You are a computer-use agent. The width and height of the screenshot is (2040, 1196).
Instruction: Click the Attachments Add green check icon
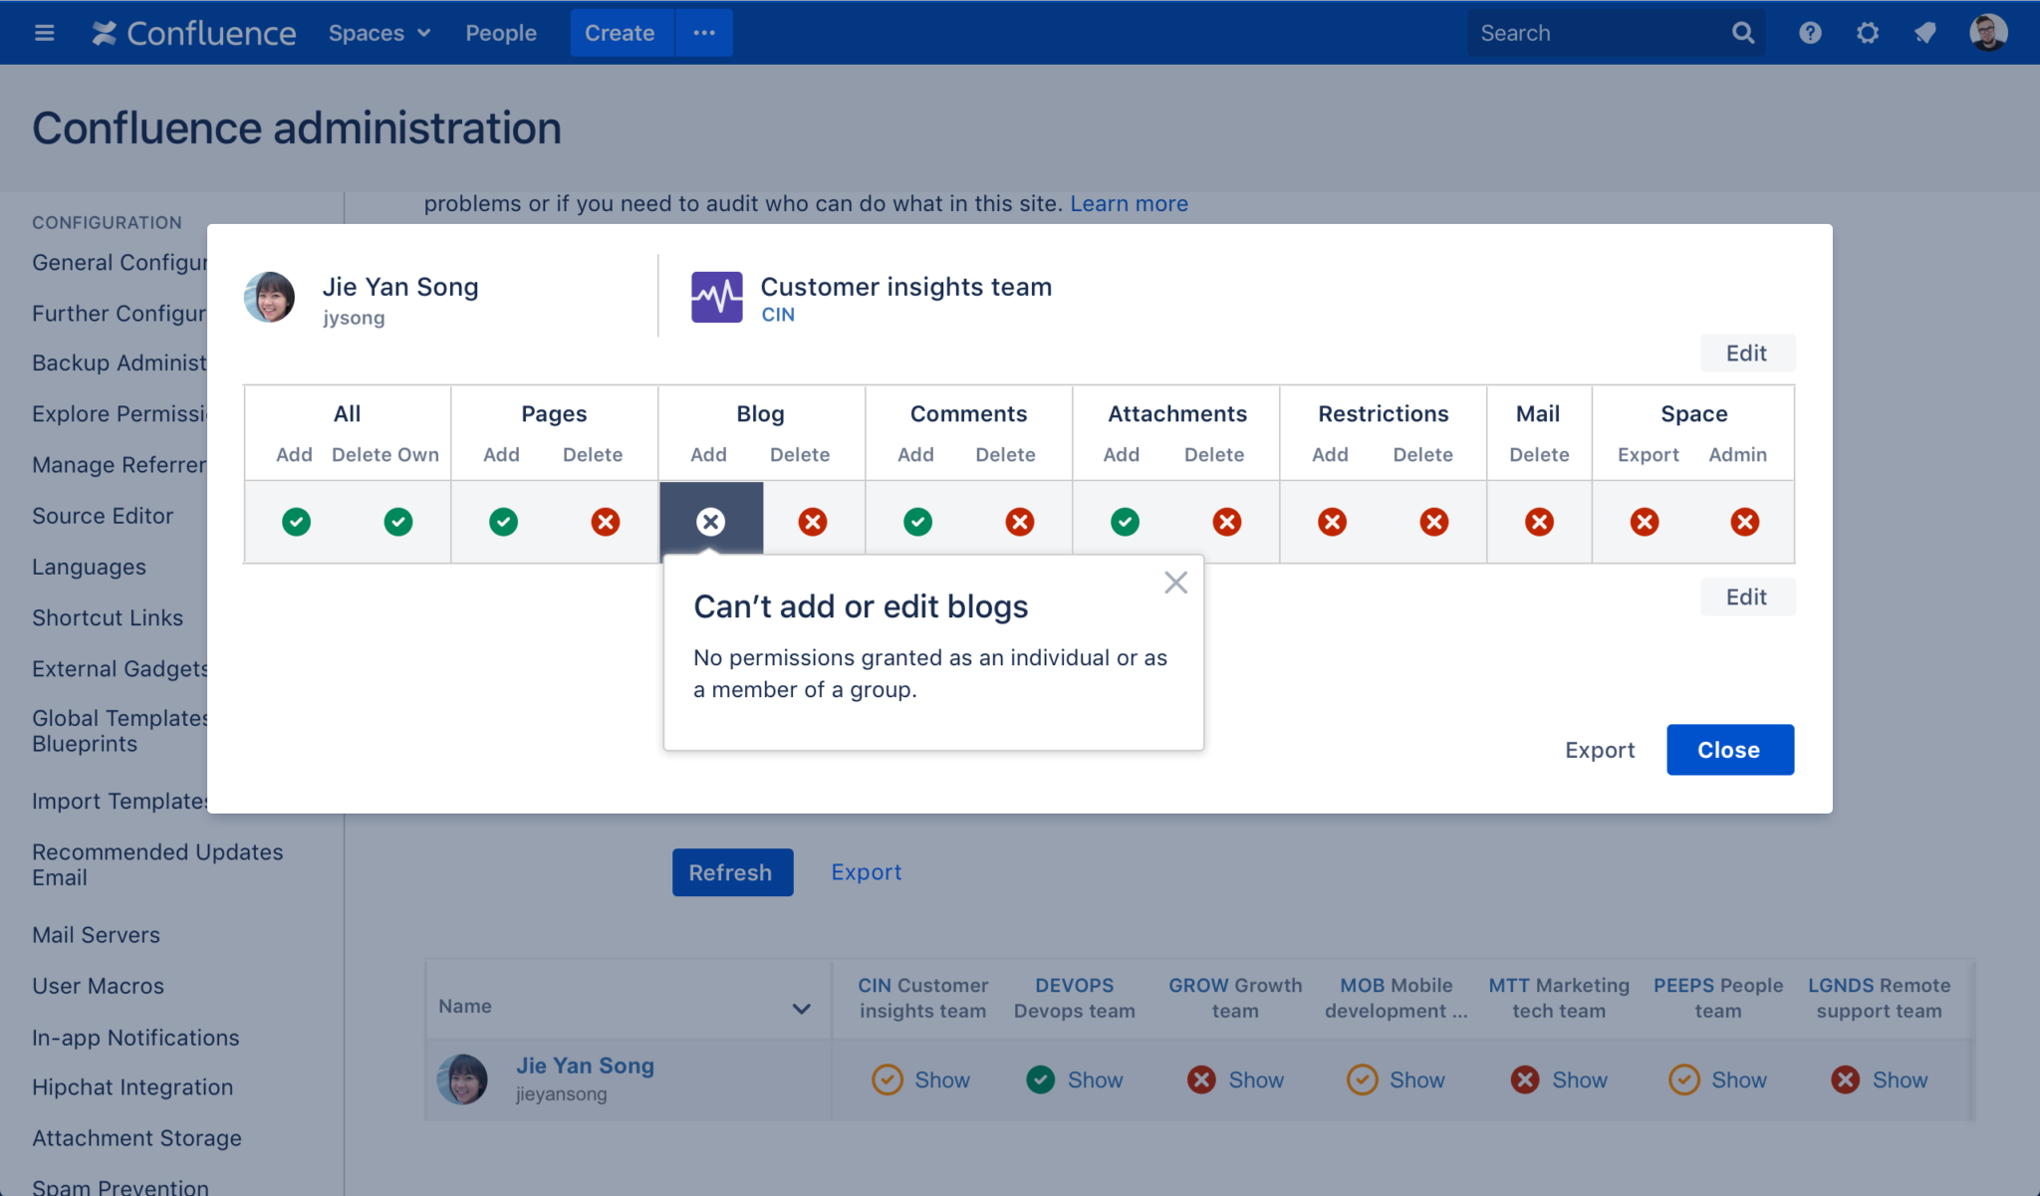coord(1125,522)
